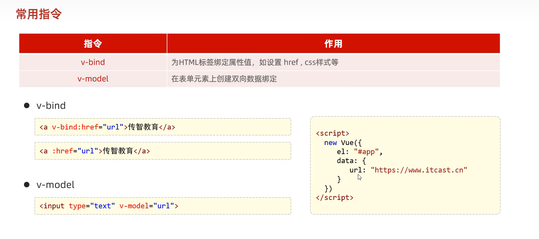Select the 指令 table column header

point(93,44)
